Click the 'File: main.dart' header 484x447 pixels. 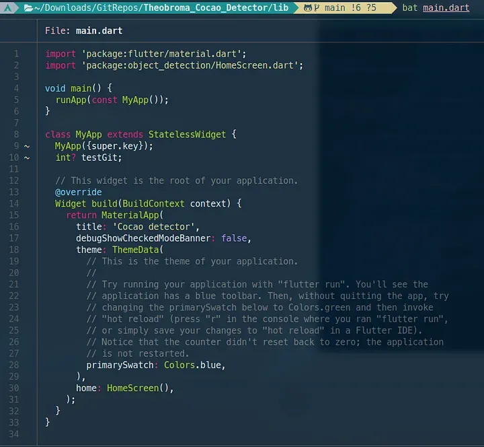click(x=83, y=30)
